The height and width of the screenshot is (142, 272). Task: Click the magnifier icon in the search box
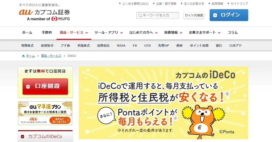(140, 15)
